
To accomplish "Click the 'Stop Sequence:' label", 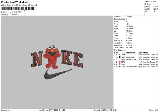I will 120,50.
